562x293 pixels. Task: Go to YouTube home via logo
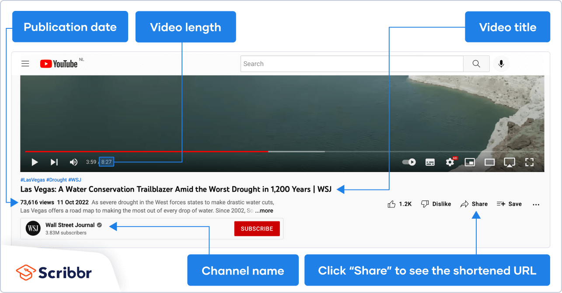click(59, 64)
